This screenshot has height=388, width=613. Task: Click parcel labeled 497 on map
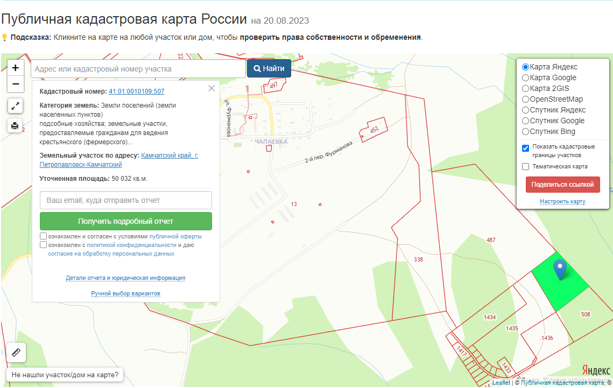coord(273,85)
